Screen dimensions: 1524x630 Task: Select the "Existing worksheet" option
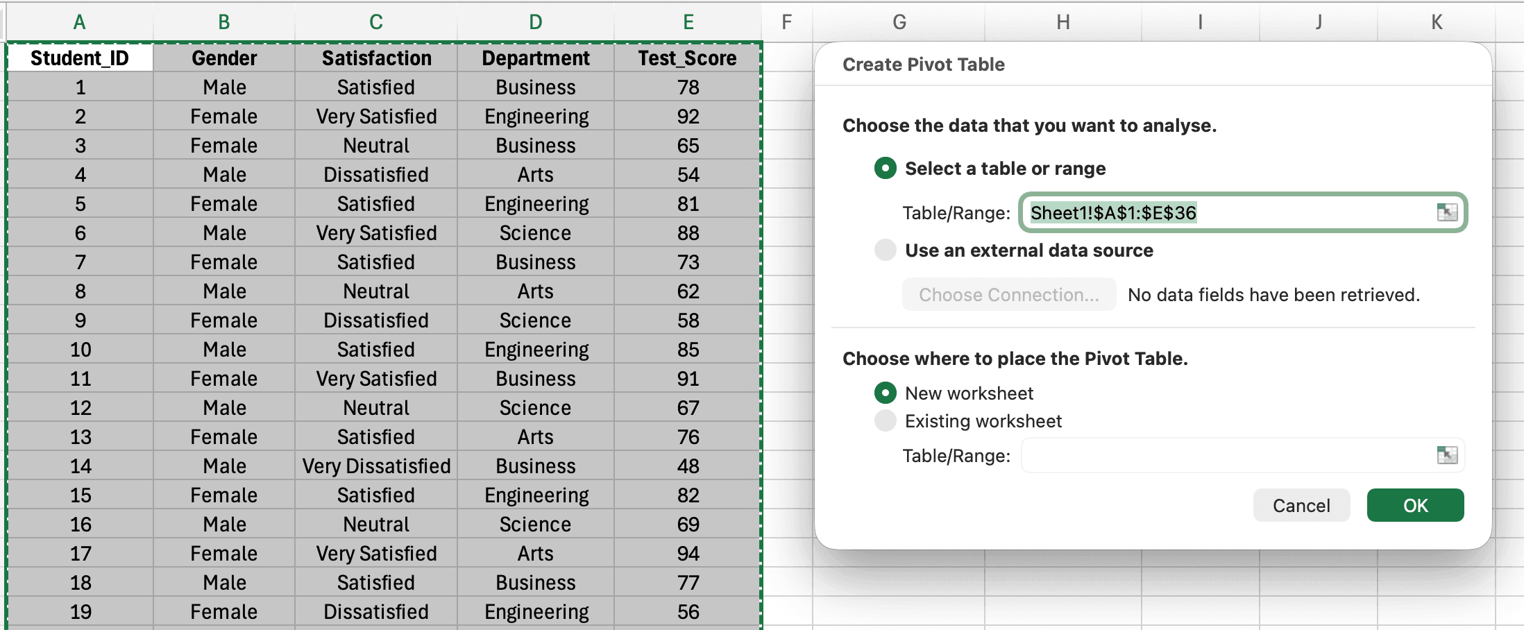tap(884, 420)
